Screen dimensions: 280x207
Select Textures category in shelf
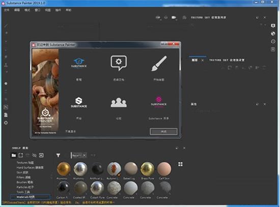click(x=25, y=163)
